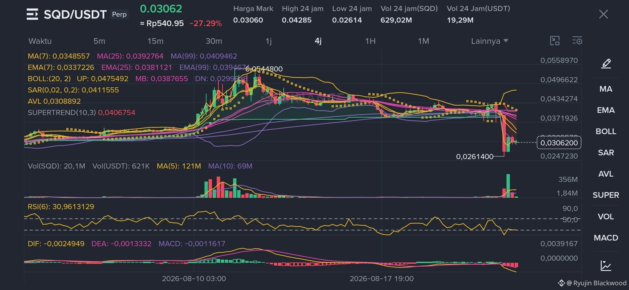Screen dimensions: 629x290
Task: Tap the 2026-08-10 03:00 time axis label
Action: pos(194,279)
